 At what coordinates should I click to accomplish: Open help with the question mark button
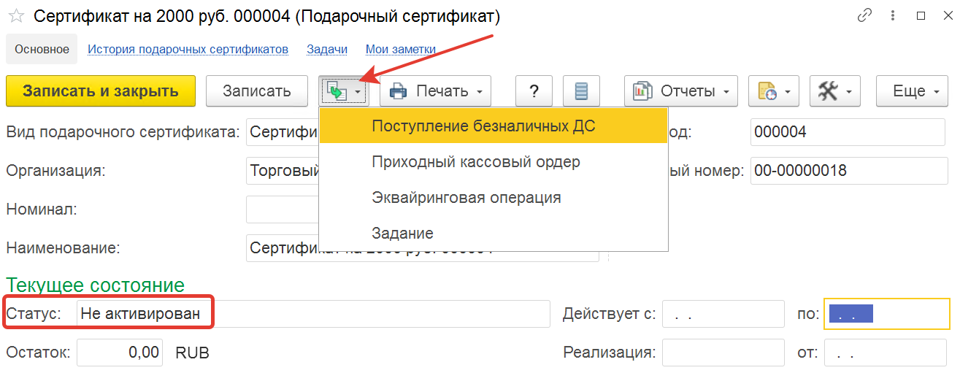(534, 91)
